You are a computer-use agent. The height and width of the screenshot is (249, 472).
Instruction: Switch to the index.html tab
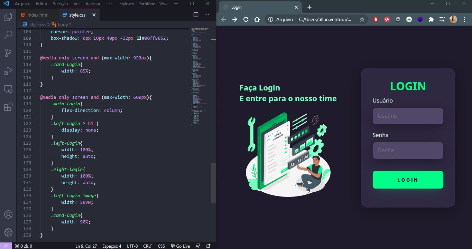click(x=38, y=15)
